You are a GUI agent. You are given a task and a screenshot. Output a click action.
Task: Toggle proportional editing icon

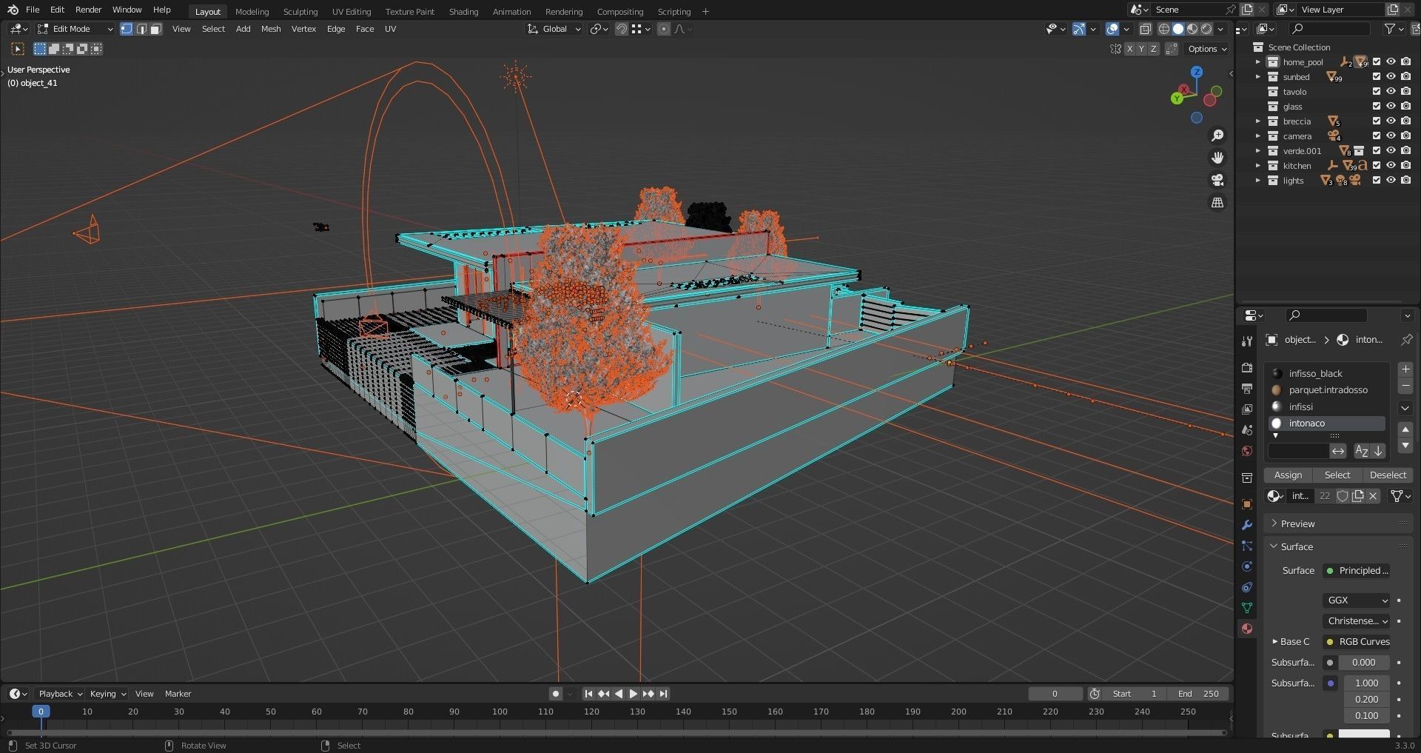pos(663,29)
